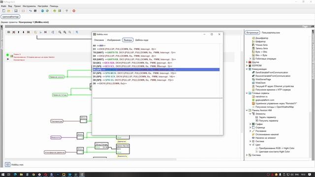
Task: Select the RemoteXY remote control block
Action: coord(276,104)
